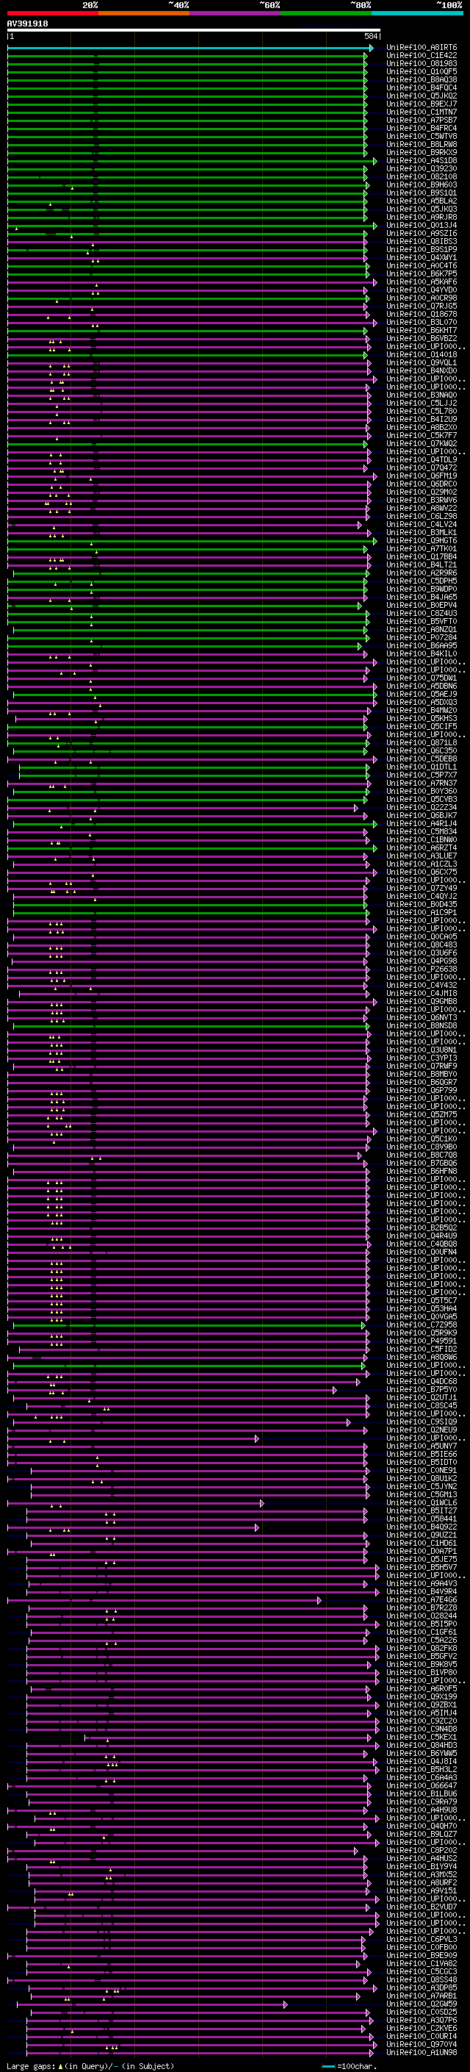Screen dimensions: 470x2072
Task: Click the short UniRef100_Q2GW59 hit label
Action: click(422, 2004)
